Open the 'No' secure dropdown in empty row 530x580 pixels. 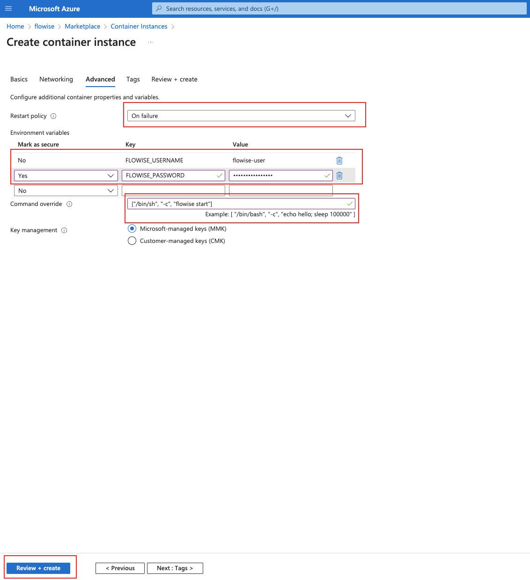[66, 191]
